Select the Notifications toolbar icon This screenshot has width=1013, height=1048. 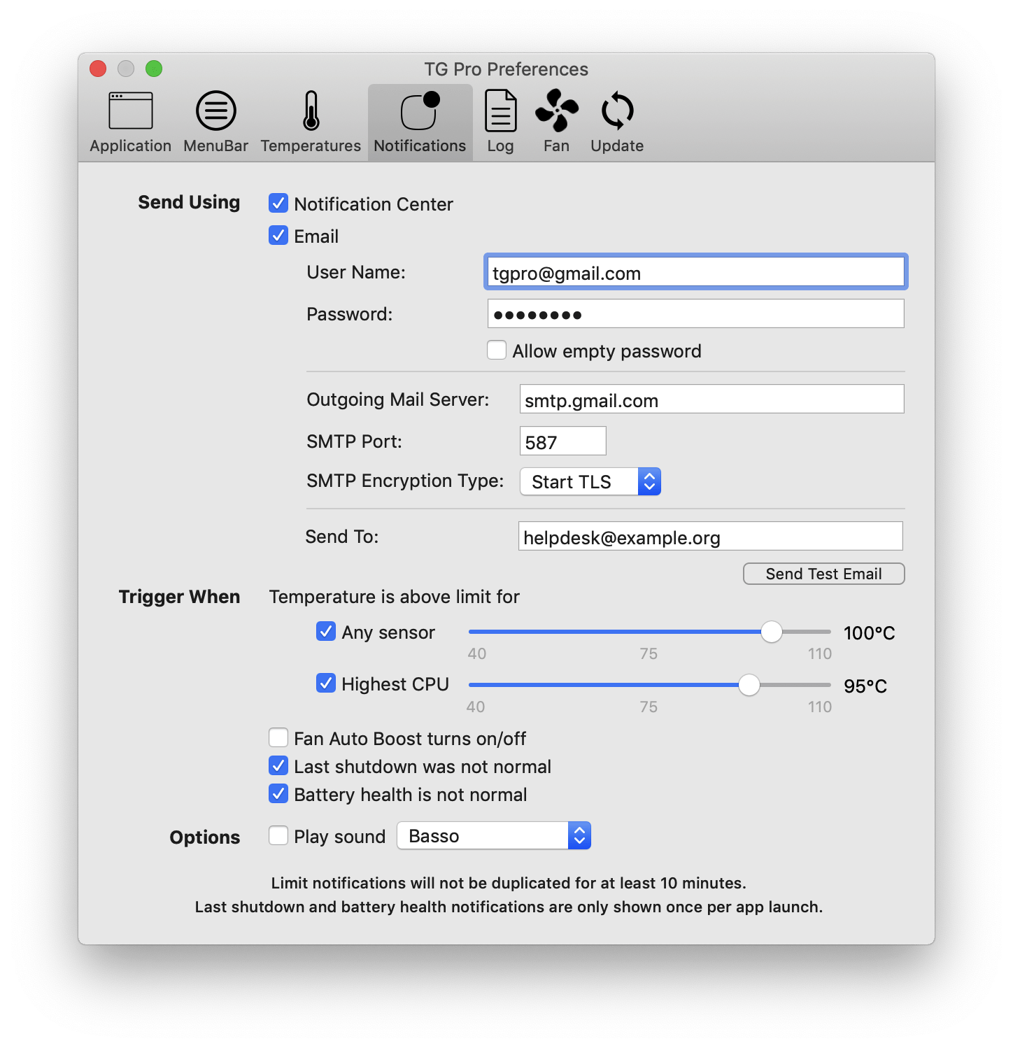click(x=420, y=112)
